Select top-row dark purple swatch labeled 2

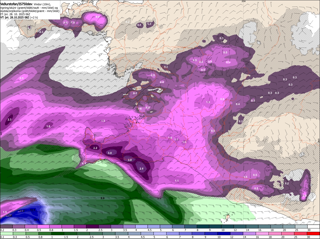tap(92, 226)
